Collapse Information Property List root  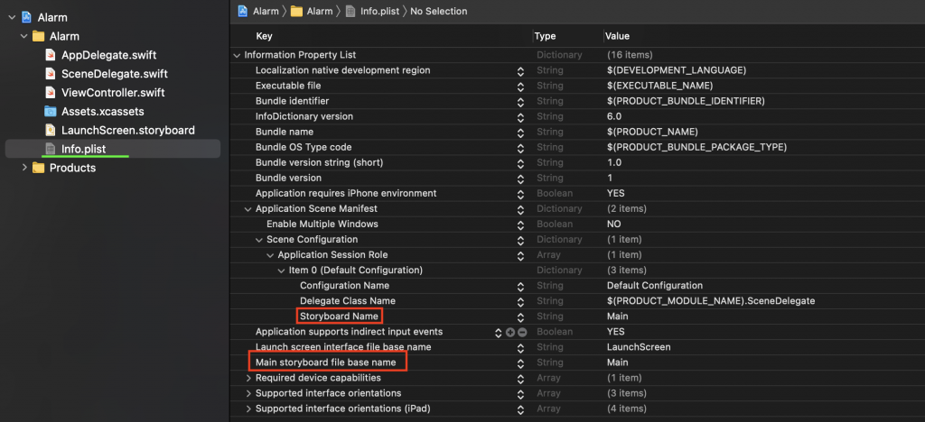pos(237,55)
